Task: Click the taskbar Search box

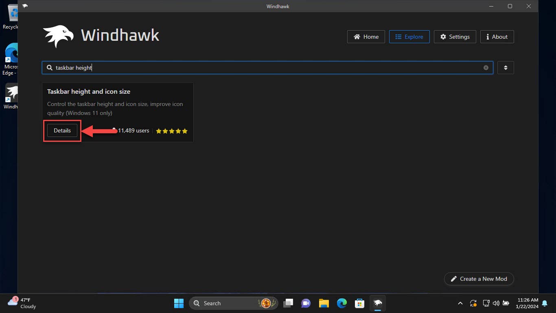Action: (234, 303)
